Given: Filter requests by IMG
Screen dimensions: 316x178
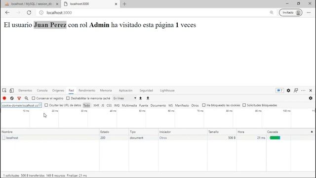Looking at the screenshot, I should click(117, 105).
